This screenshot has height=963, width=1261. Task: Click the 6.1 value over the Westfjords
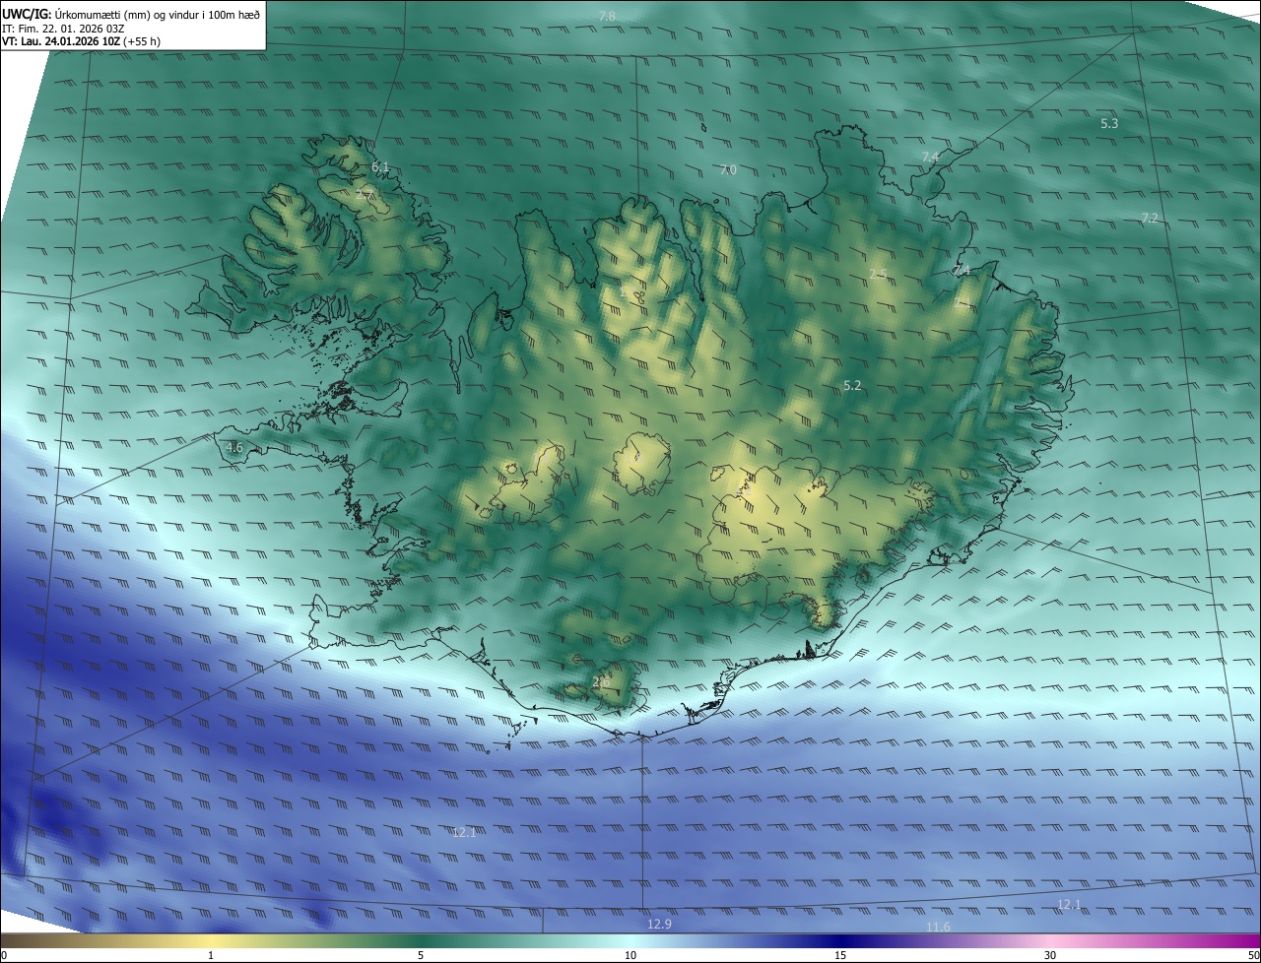pos(380,167)
